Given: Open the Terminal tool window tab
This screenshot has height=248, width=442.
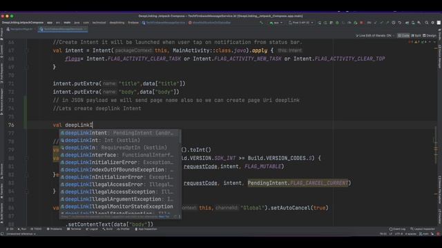Looking at the screenshot, I should point(74,229).
